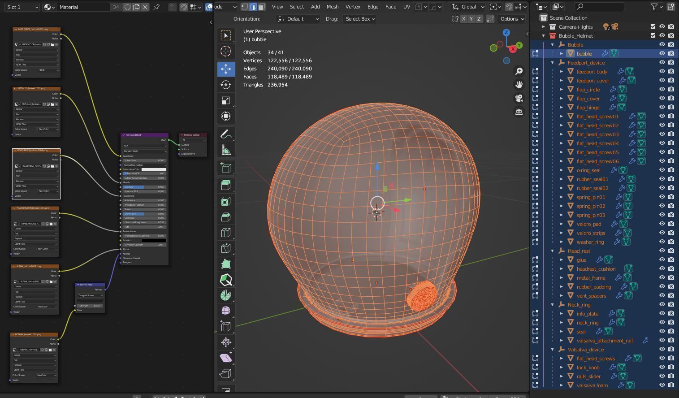Image resolution: width=679 pixels, height=398 pixels.
Task: Select the Shrink/Fatten tool
Action: tap(226, 342)
